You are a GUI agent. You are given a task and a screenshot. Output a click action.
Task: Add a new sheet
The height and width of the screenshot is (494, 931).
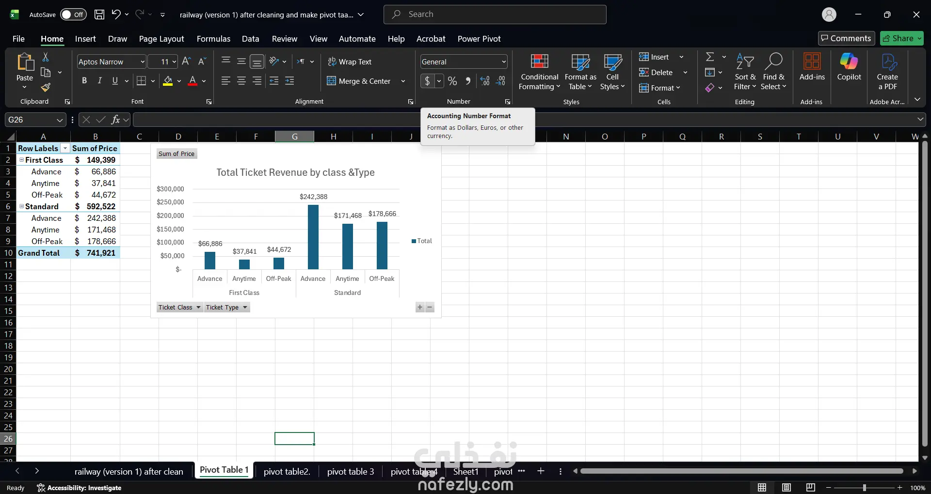[x=541, y=471]
